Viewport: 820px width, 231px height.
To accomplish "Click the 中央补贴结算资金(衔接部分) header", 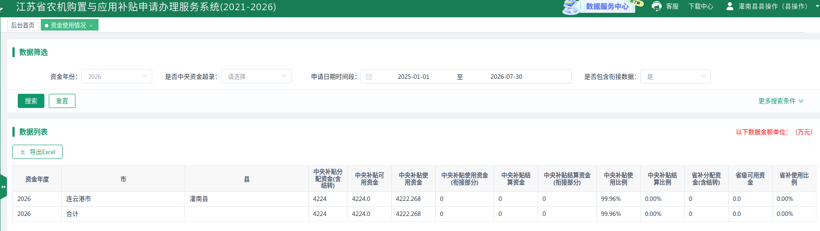I will click(x=567, y=179).
